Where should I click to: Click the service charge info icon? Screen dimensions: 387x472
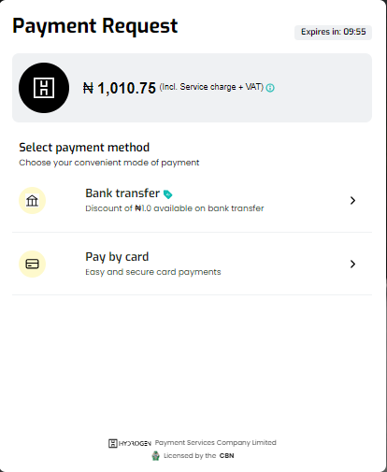(270, 88)
